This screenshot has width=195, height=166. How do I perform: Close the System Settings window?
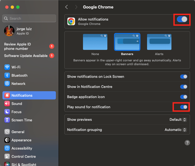pos(7,7)
